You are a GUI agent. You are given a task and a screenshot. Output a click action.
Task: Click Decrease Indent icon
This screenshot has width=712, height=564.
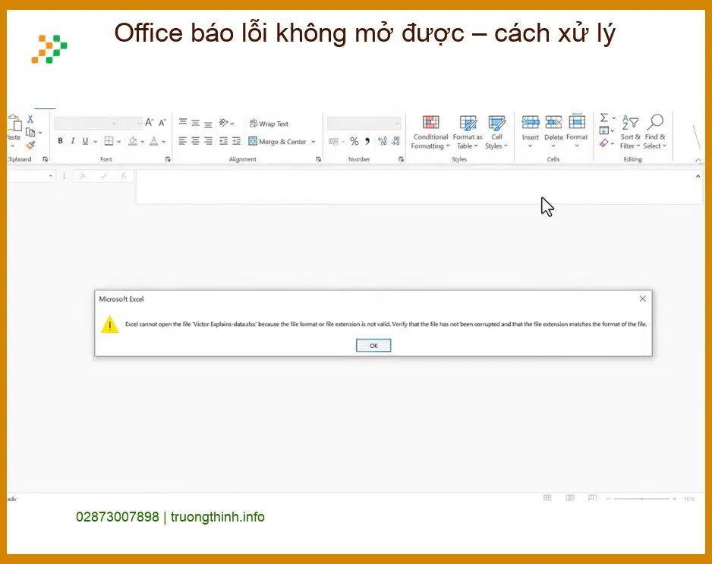click(x=223, y=142)
